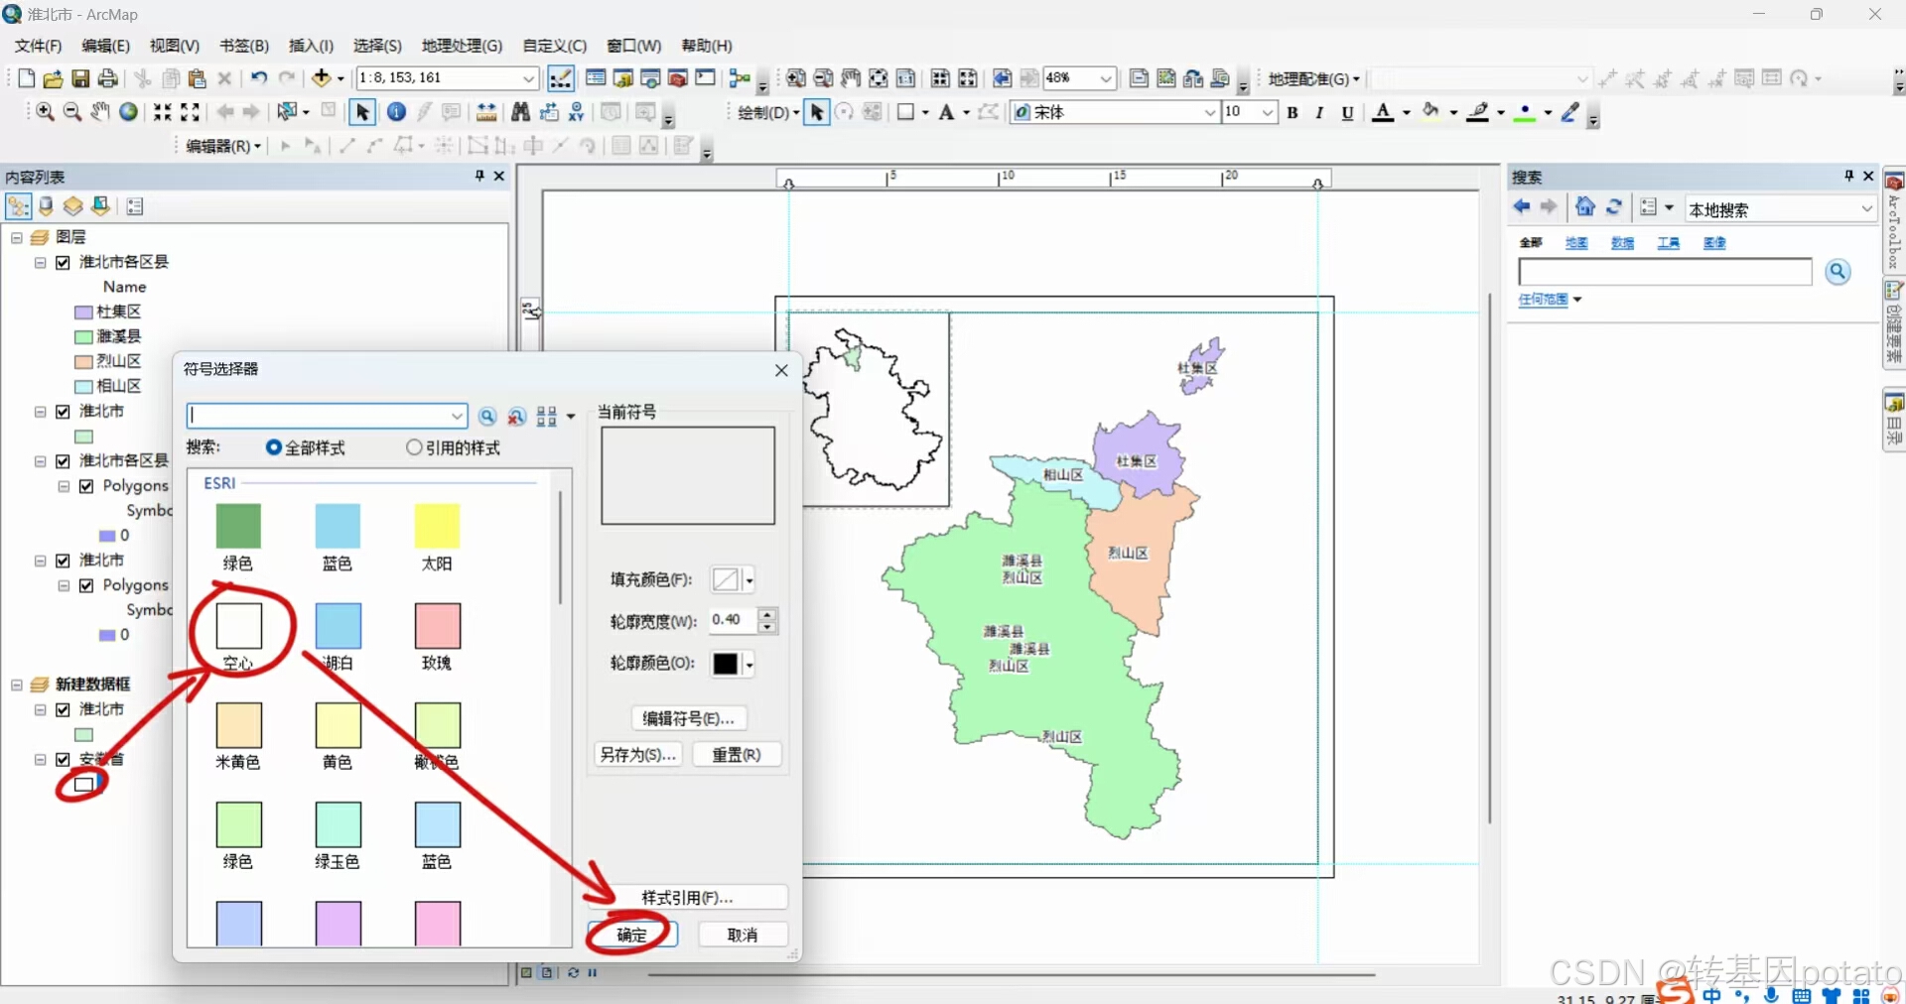Open the 自定义(C) menu
This screenshot has width=1906, height=1004.
pos(554,46)
